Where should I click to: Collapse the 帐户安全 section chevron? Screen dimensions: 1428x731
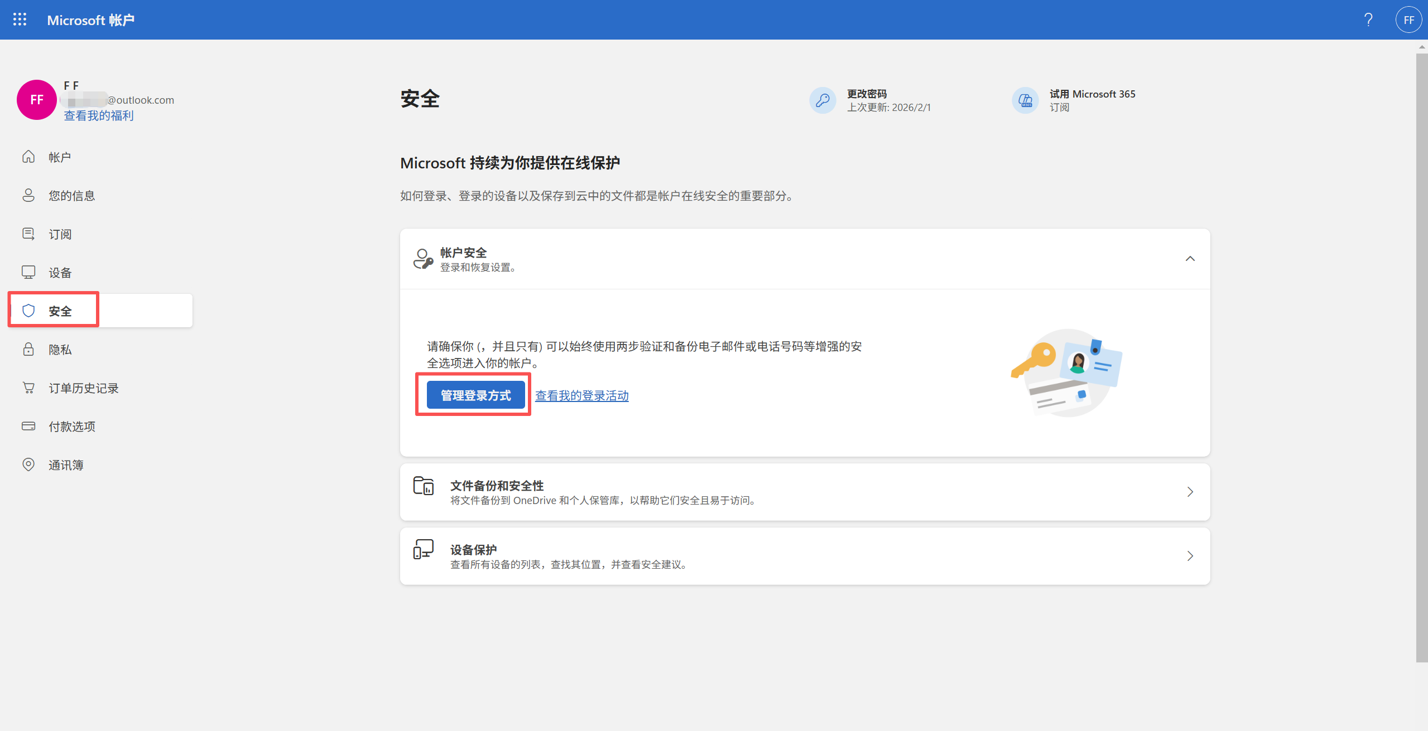(x=1191, y=258)
